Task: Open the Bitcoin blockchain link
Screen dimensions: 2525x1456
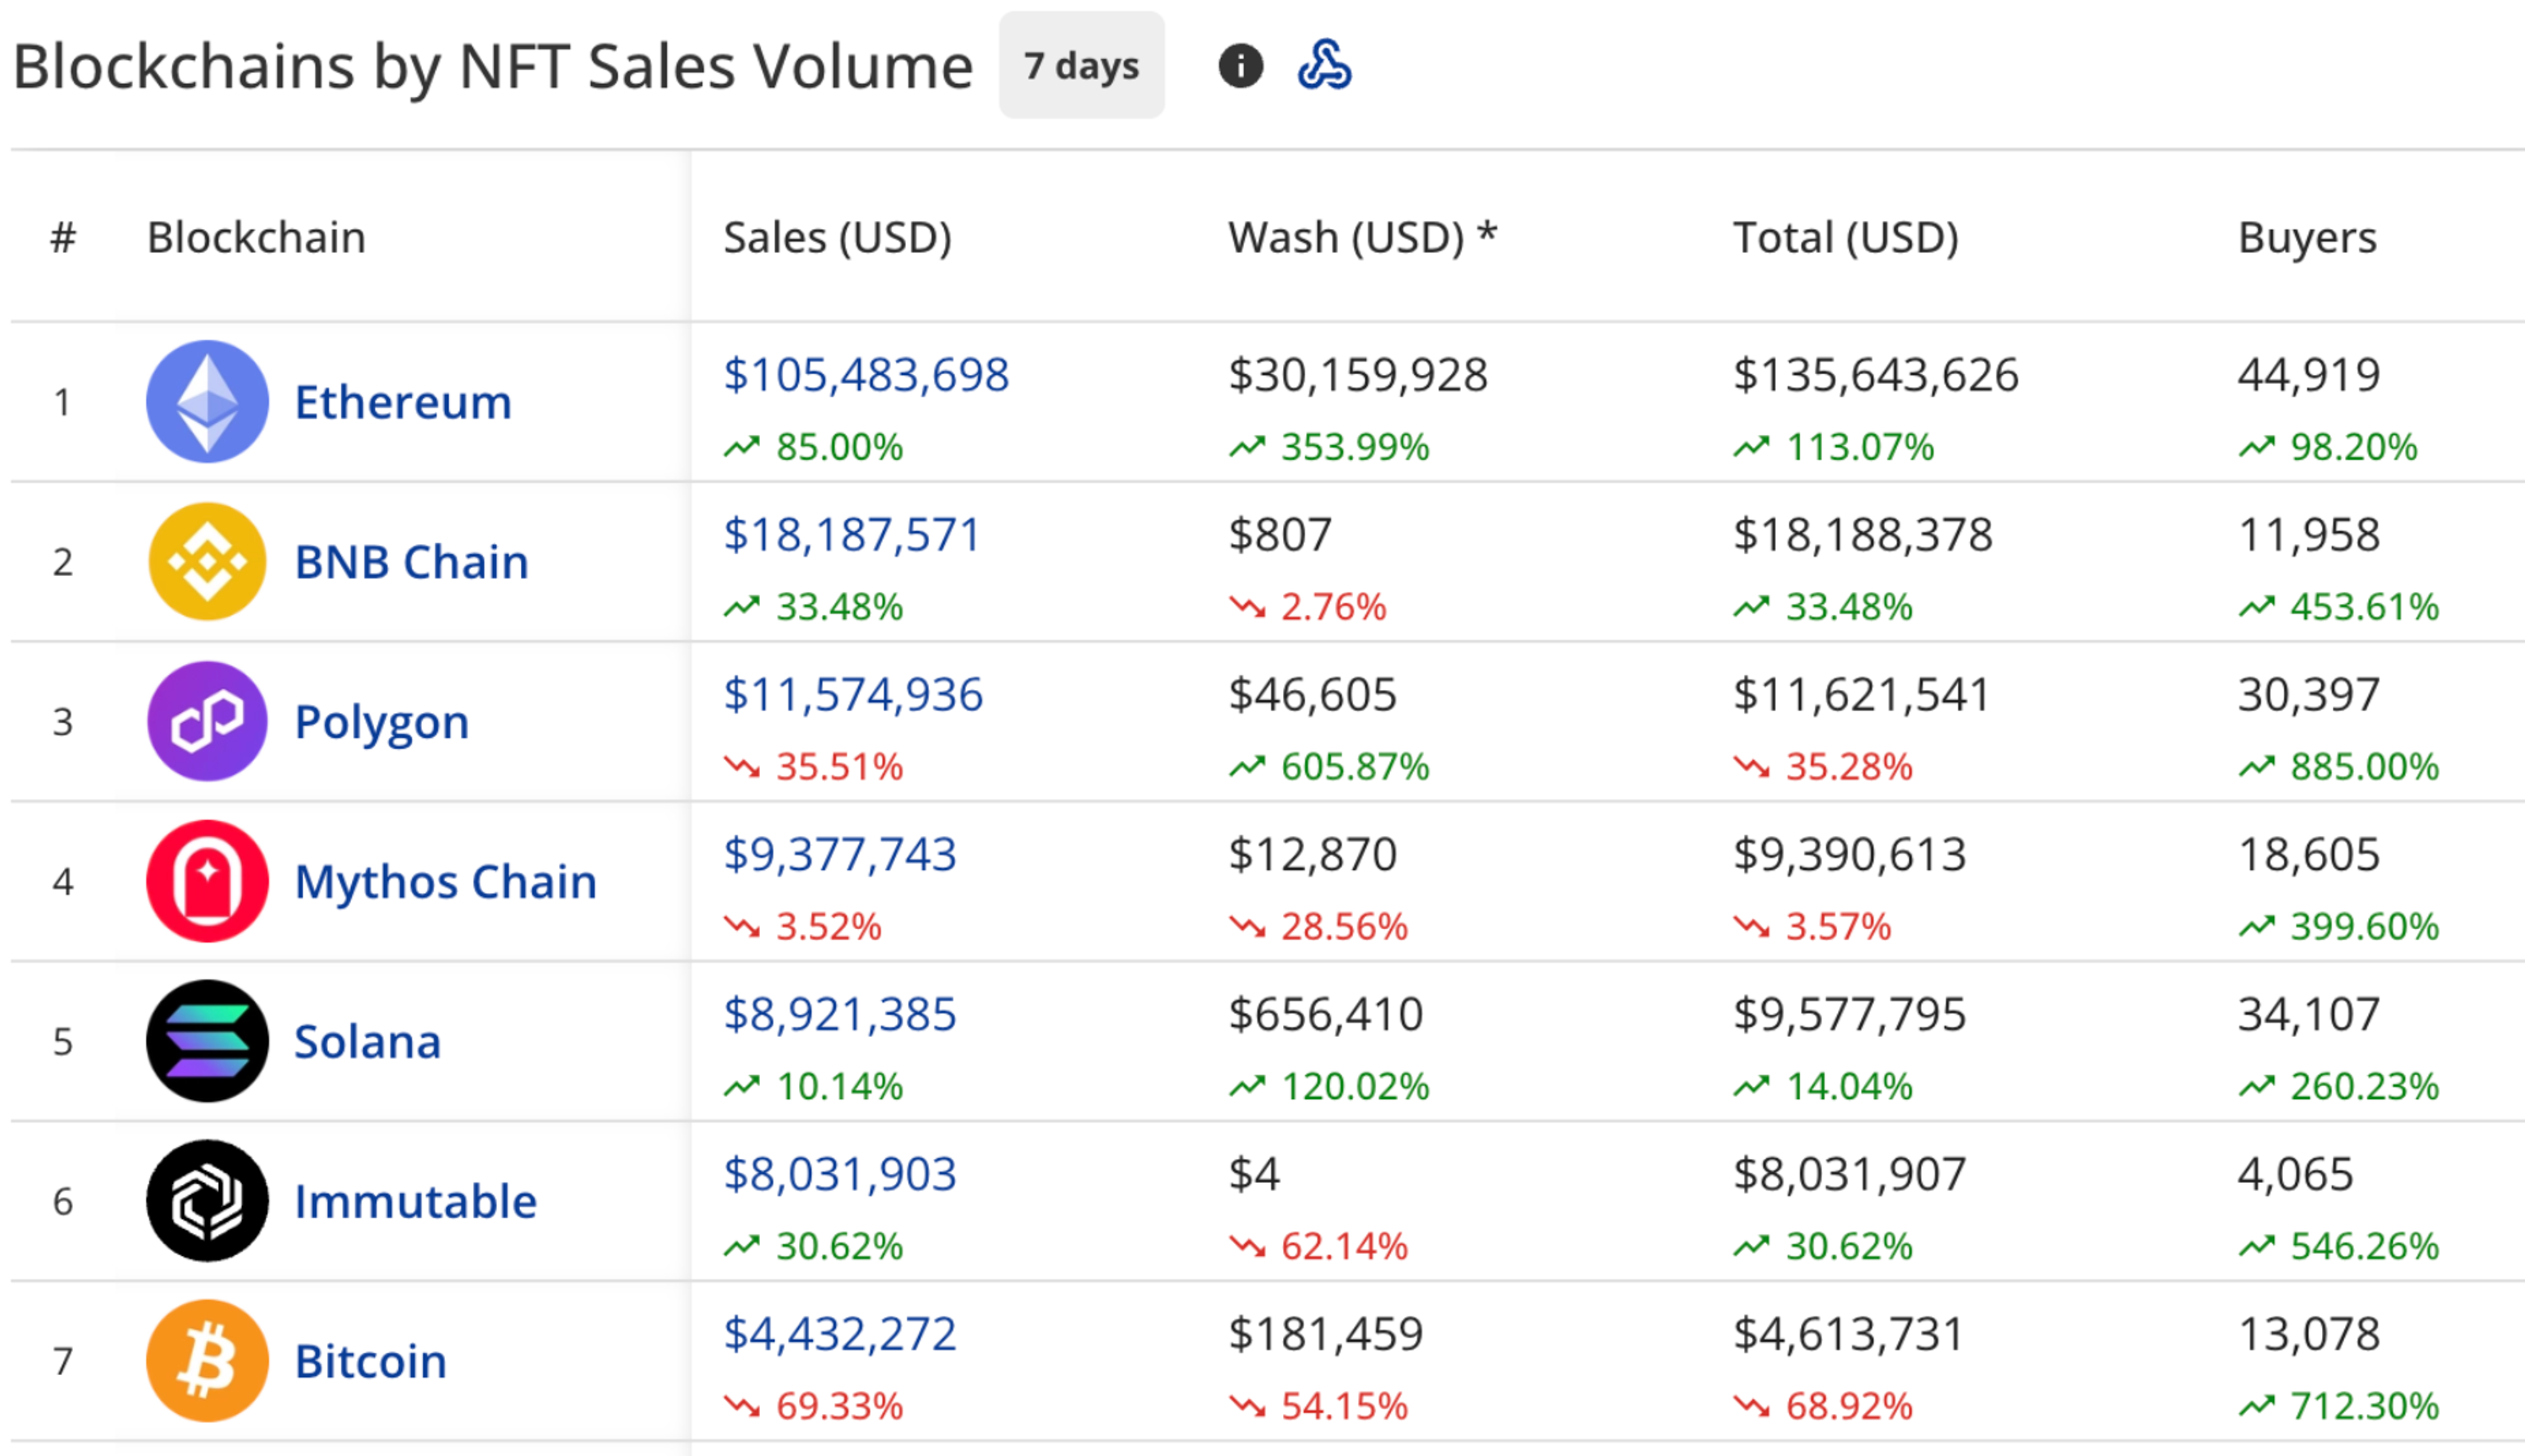Action: tap(370, 1362)
